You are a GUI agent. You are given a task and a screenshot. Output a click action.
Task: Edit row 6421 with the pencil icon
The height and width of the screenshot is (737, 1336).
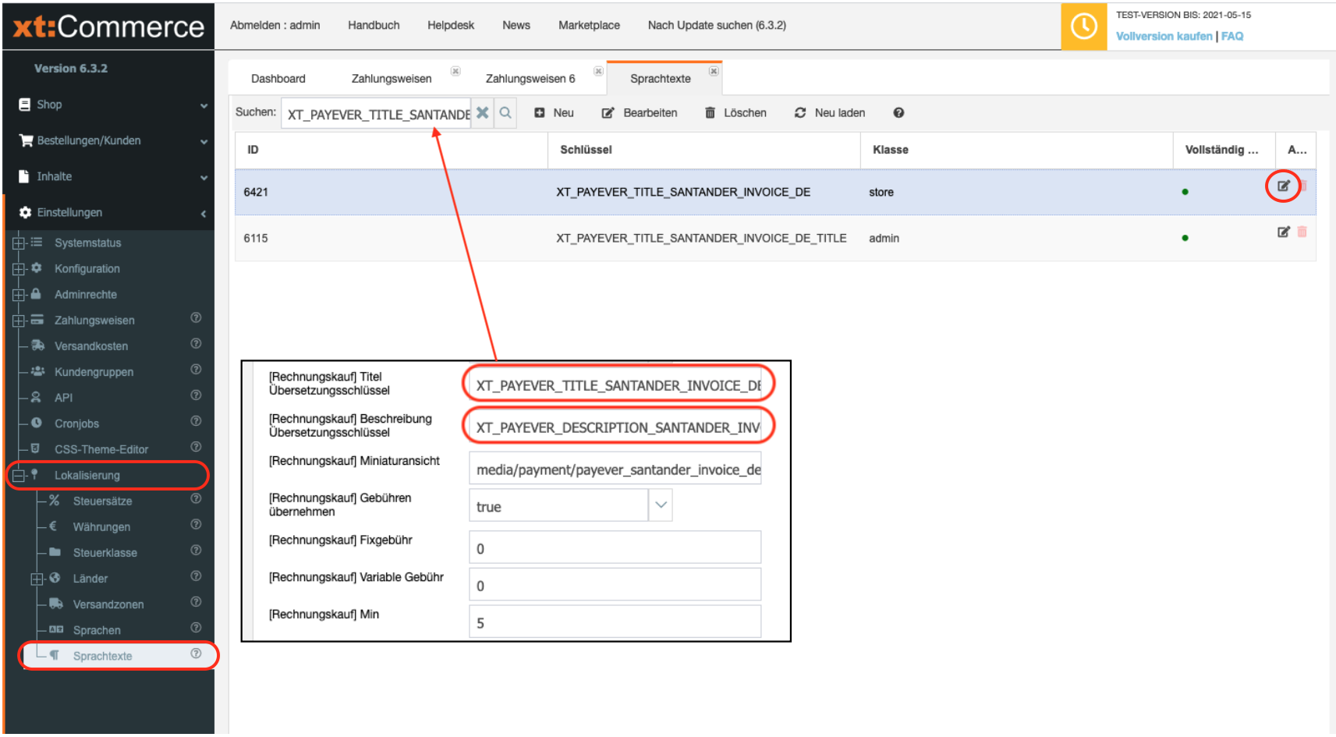click(1283, 186)
